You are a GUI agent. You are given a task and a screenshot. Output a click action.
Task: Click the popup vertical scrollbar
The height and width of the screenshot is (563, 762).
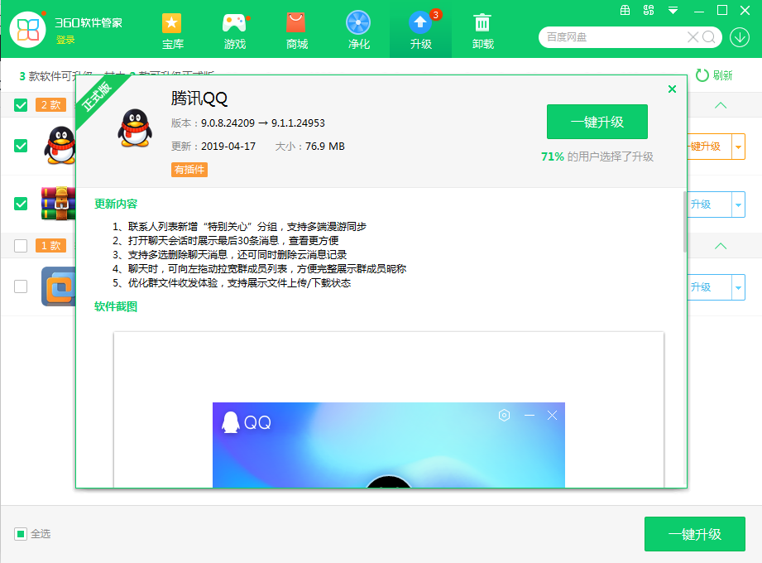click(x=685, y=222)
